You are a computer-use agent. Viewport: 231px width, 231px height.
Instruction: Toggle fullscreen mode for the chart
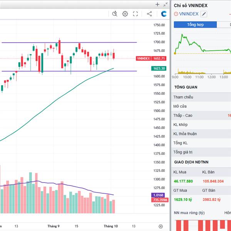(136, 14)
